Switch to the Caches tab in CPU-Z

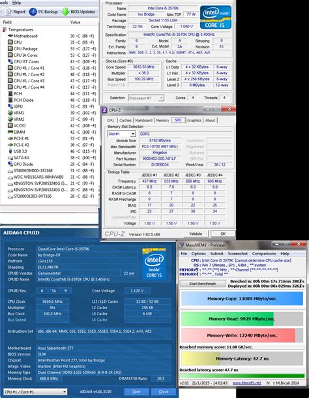click(125, 120)
